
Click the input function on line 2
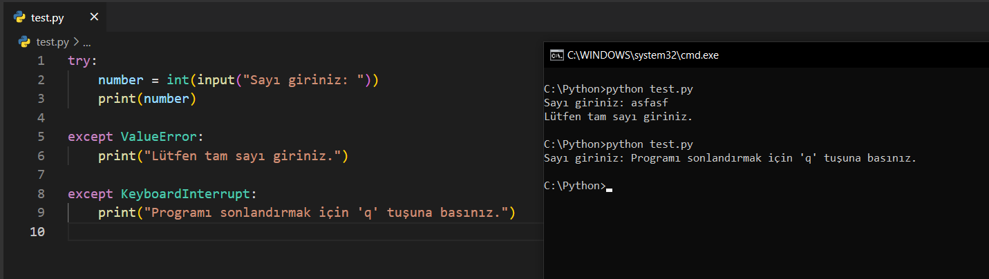point(215,80)
